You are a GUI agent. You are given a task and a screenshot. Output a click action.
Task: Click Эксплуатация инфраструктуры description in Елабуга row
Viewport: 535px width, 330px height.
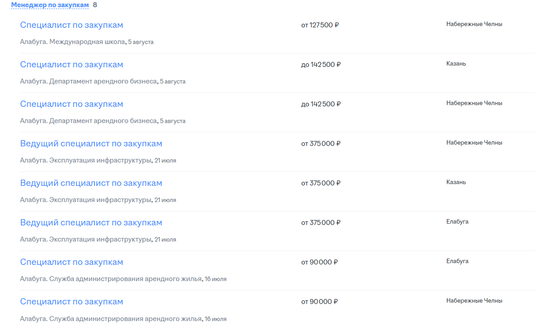pos(100,240)
